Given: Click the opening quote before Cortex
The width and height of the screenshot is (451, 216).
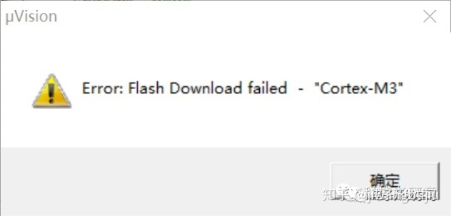Looking at the screenshot, I should 317,85.
